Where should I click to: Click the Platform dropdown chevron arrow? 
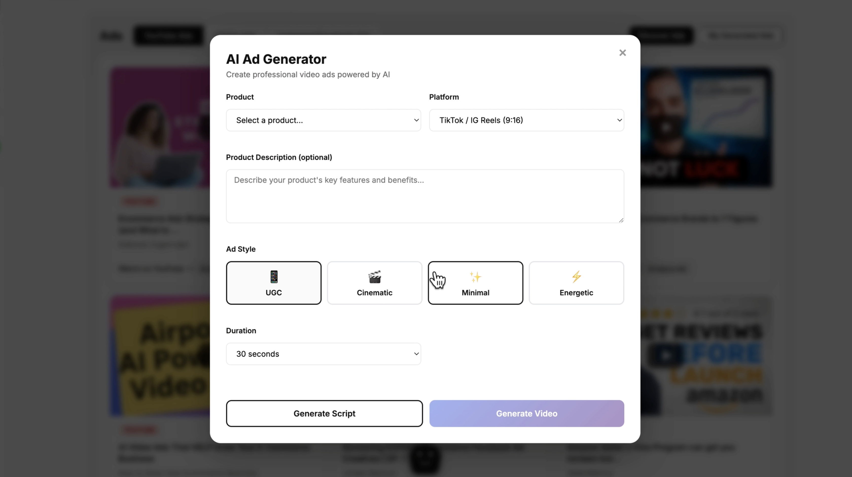619,120
